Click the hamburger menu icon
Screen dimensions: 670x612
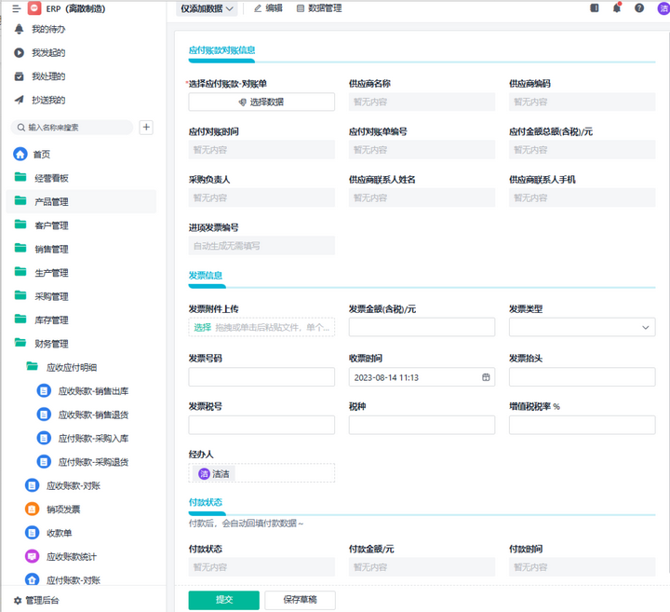point(16,7)
